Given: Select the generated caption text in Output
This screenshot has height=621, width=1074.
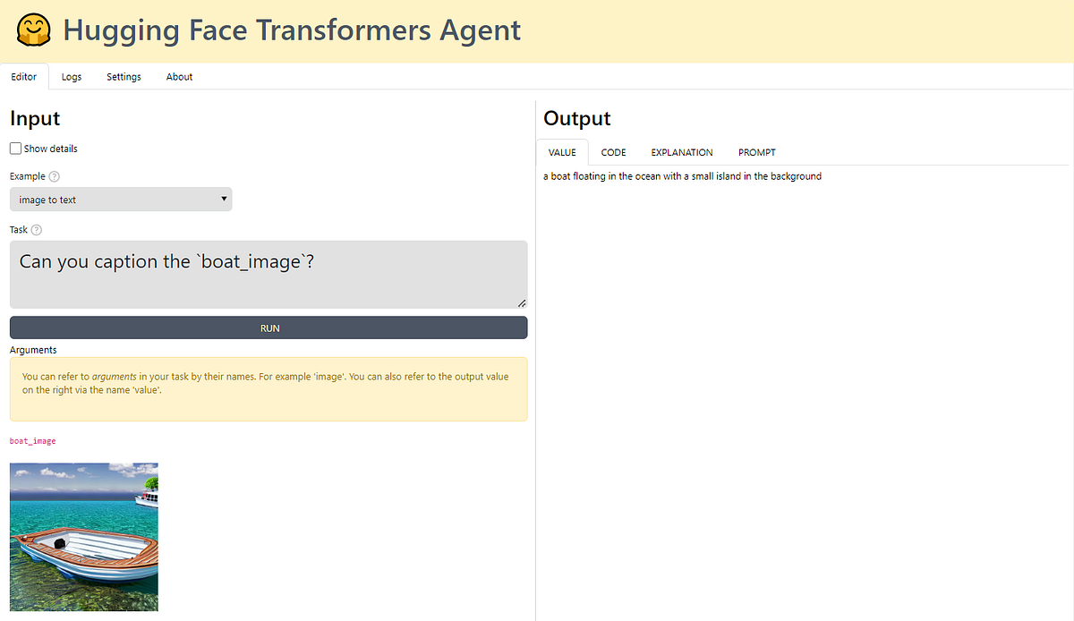Looking at the screenshot, I should 684,176.
